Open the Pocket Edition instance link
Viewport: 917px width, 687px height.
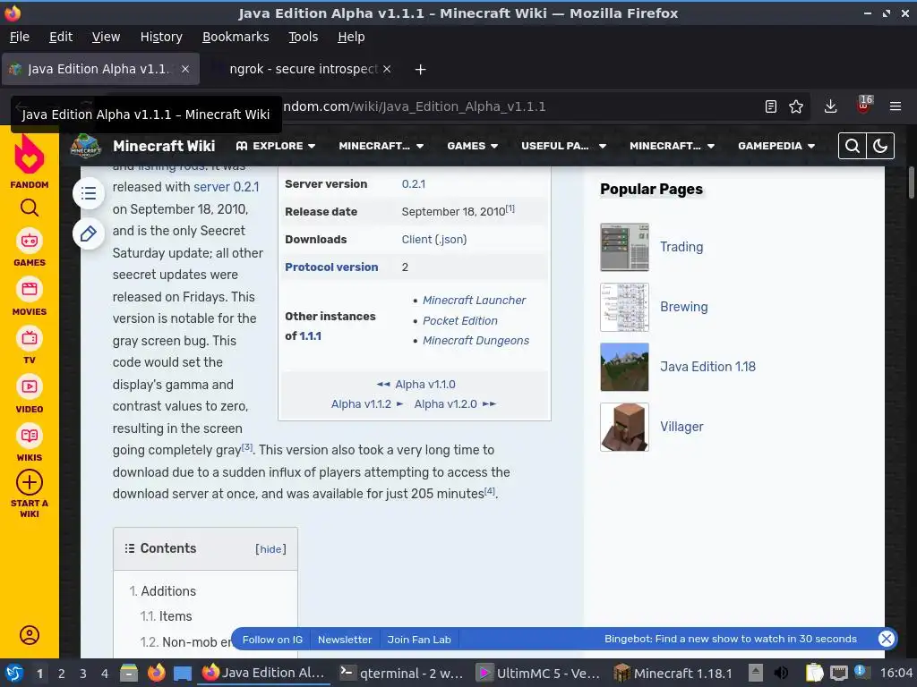(x=459, y=321)
